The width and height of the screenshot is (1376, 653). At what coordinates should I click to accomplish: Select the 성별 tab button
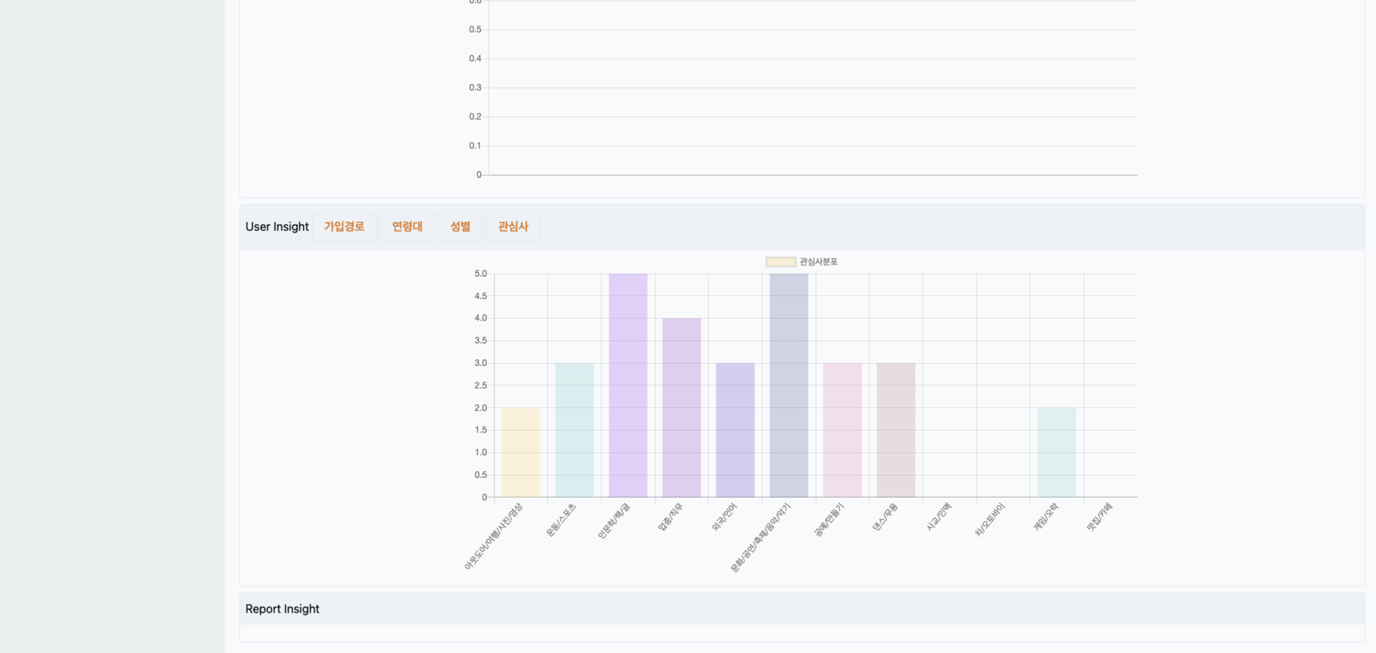coord(460,227)
